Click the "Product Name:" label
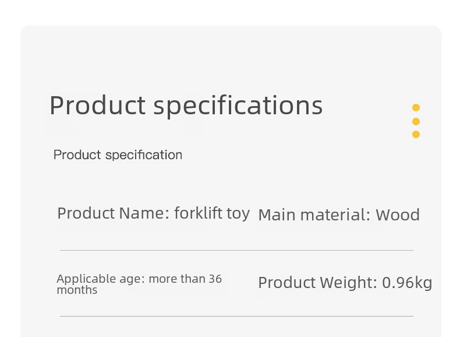The image size is (460, 337). coord(113,213)
